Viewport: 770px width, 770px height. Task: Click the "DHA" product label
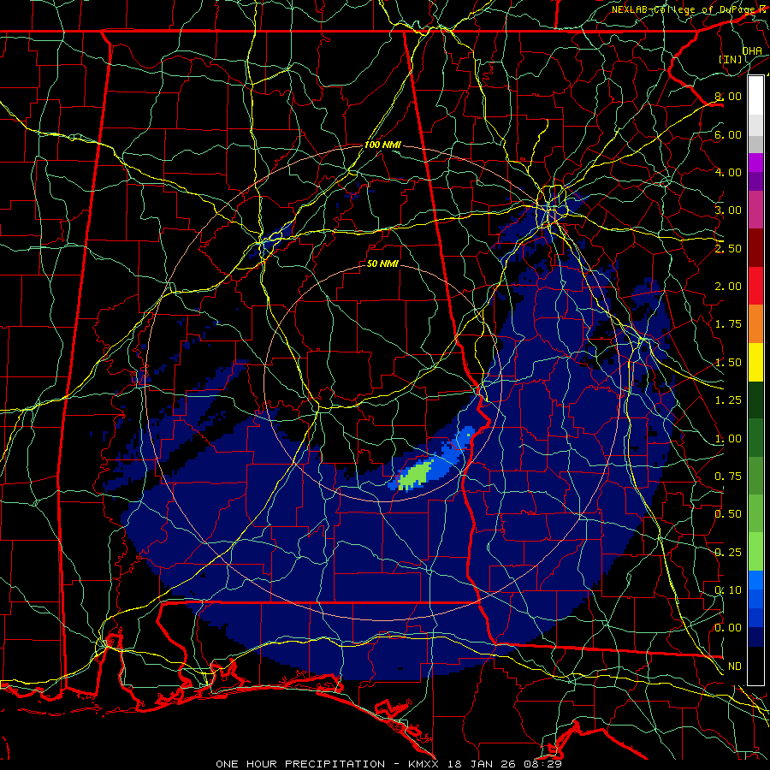(x=752, y=50)
